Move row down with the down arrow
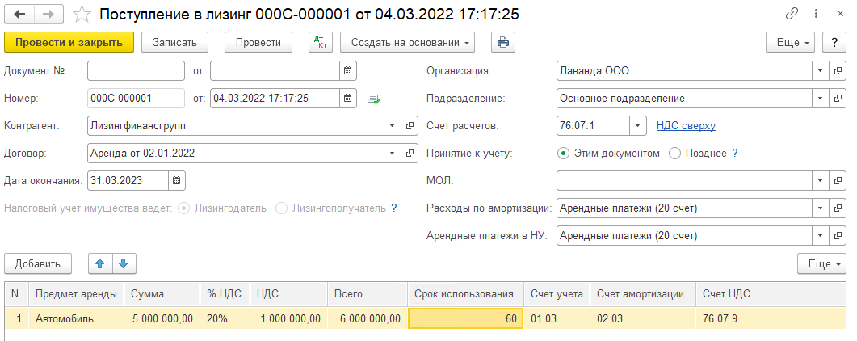 pos(123,263)
